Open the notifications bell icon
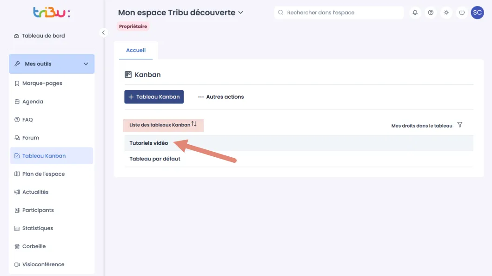Screen dimensions: 492x276 415,13
